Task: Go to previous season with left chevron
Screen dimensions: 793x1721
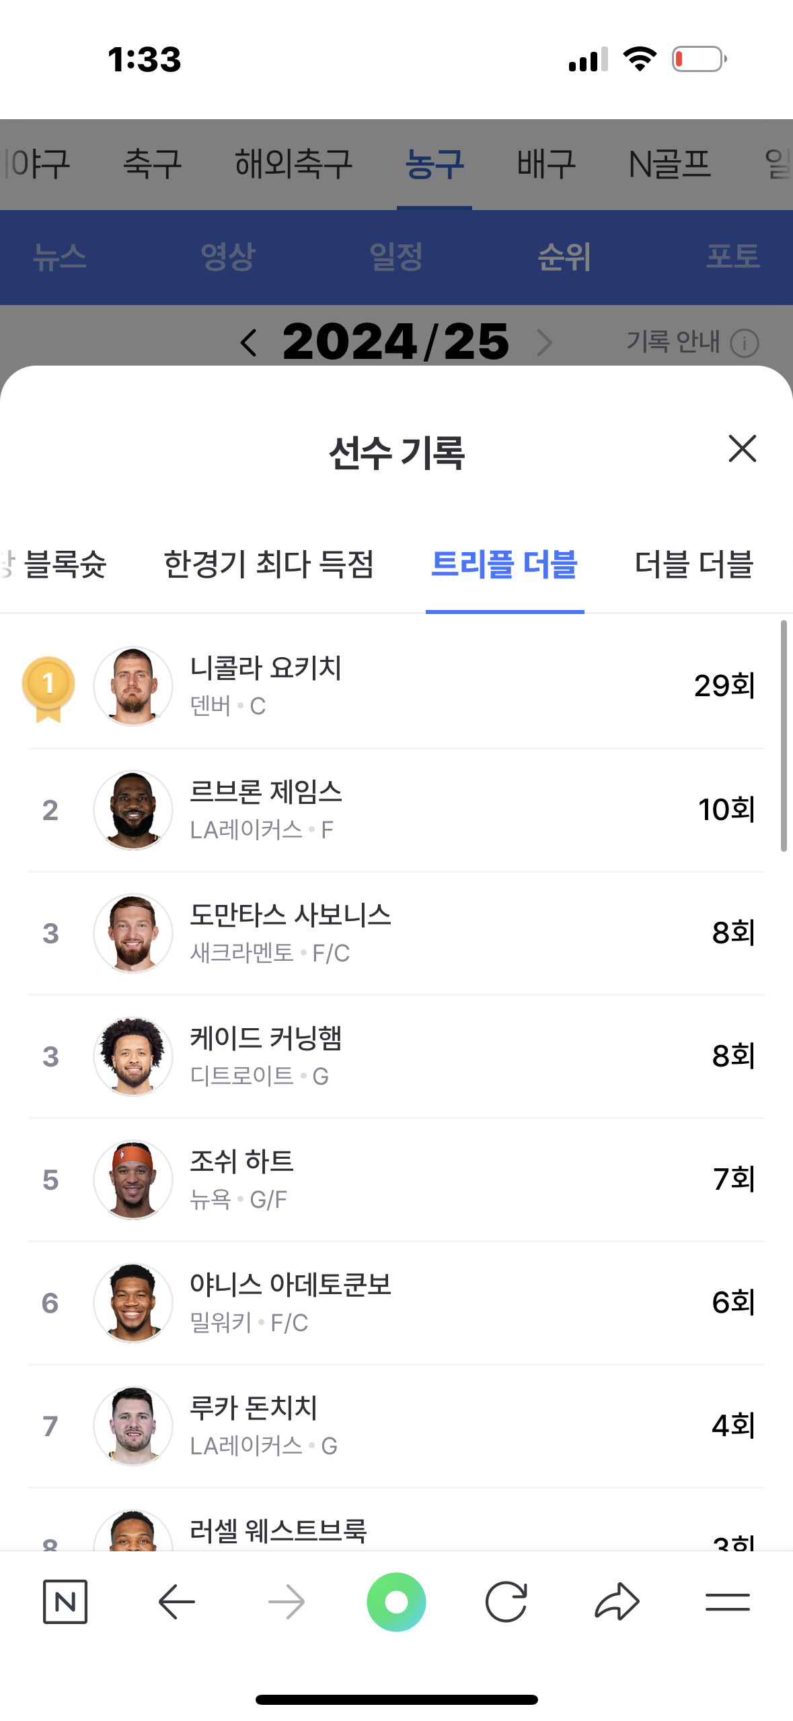Action: [249, 343]
